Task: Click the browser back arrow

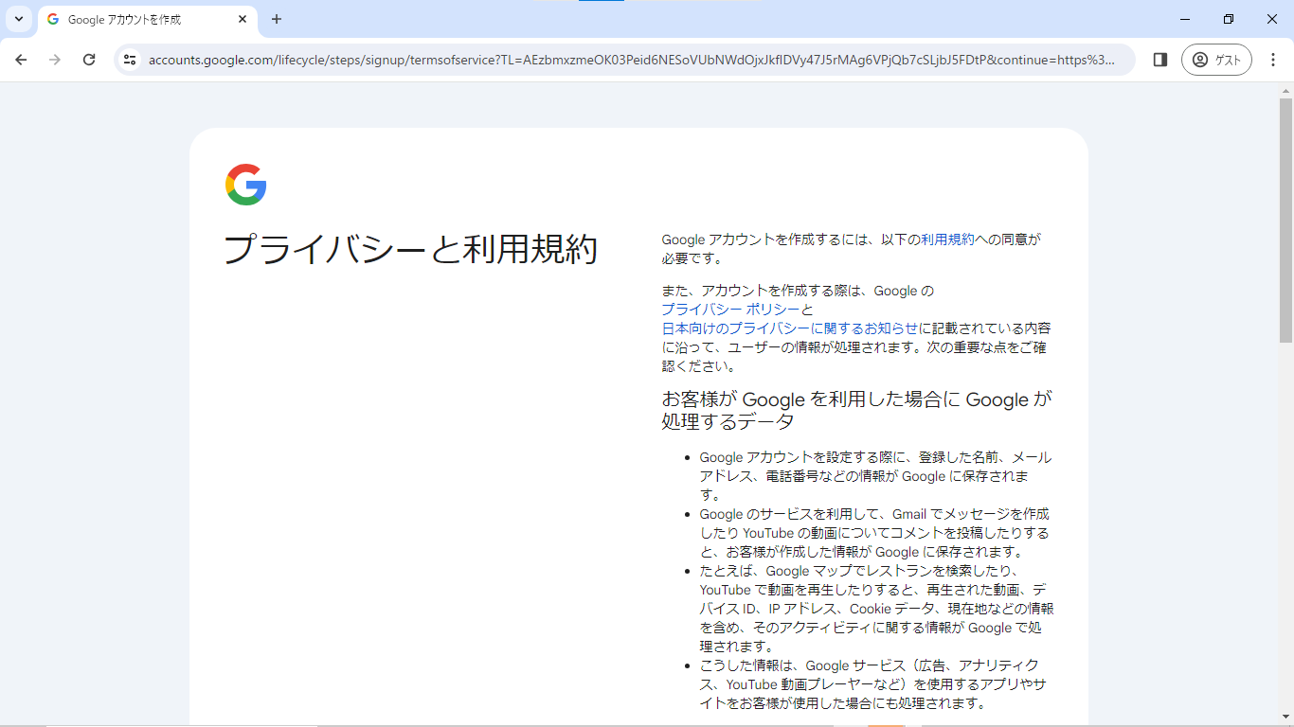Action: pos(21,59)
